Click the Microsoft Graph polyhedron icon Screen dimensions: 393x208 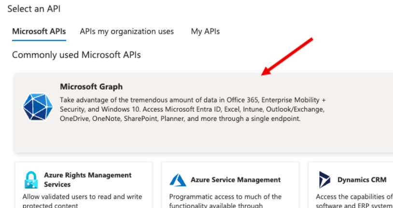[38, 107]
